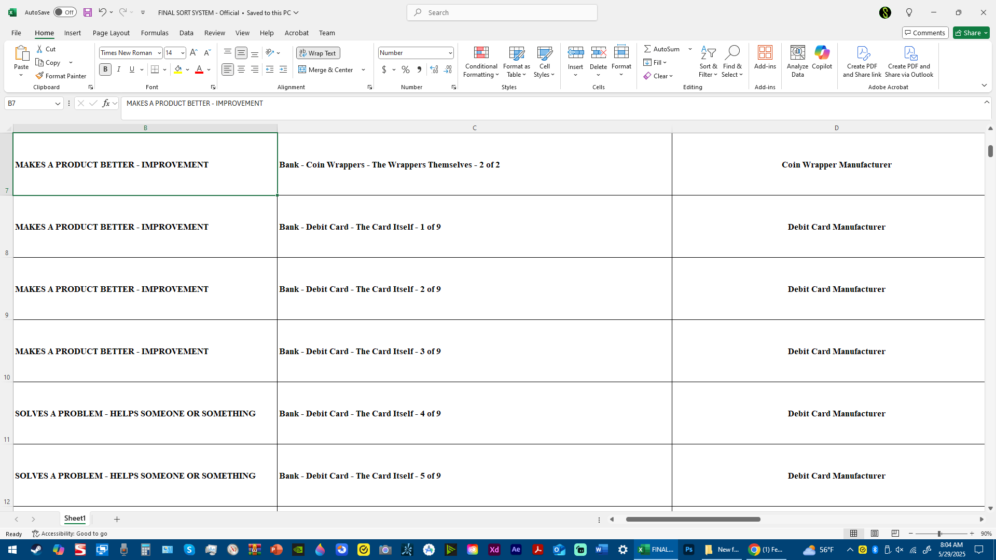The height and width of the screenshot is (560, 996).
Task: Open Conditional Formatting menu
Action: [481, 62]
